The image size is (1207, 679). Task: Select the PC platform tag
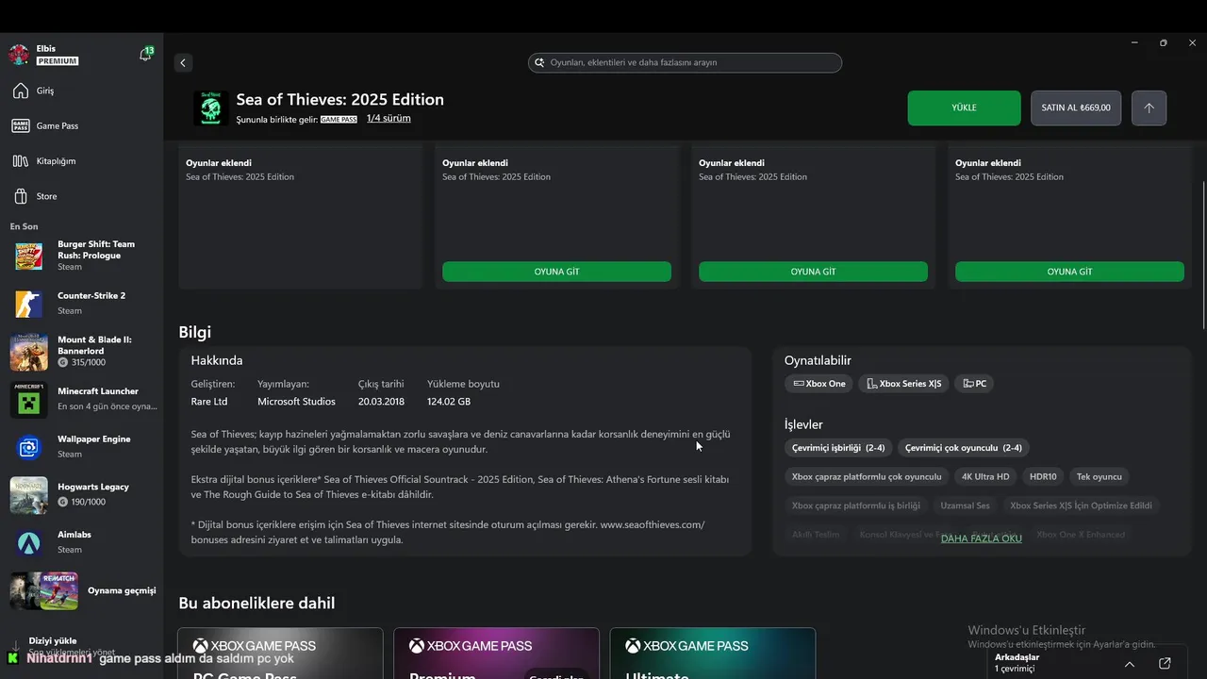coord(974,384)
